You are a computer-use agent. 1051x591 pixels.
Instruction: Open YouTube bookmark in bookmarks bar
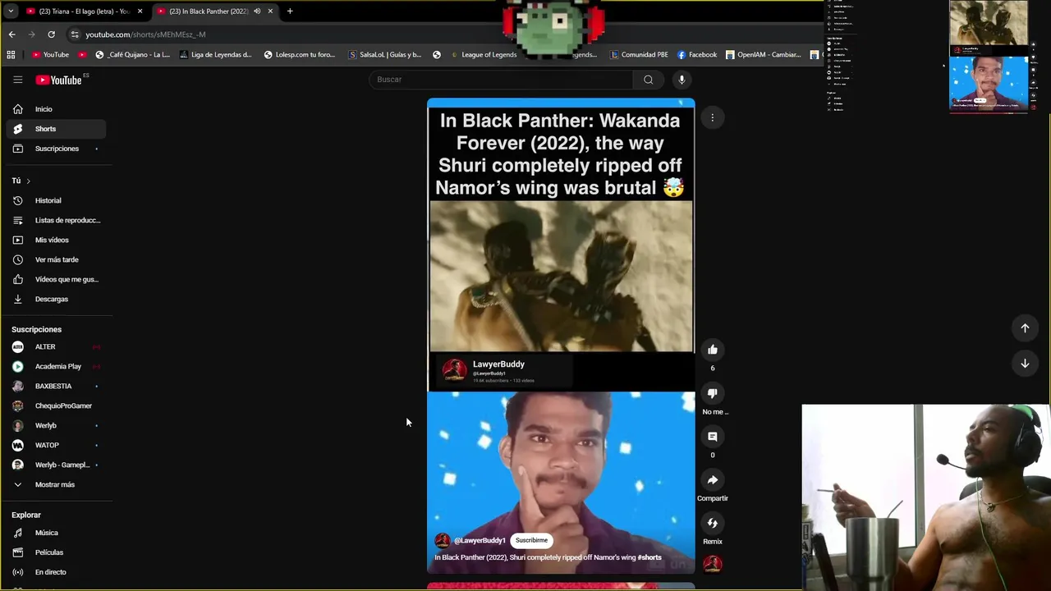pyautogui.click(x=50, y=55)
